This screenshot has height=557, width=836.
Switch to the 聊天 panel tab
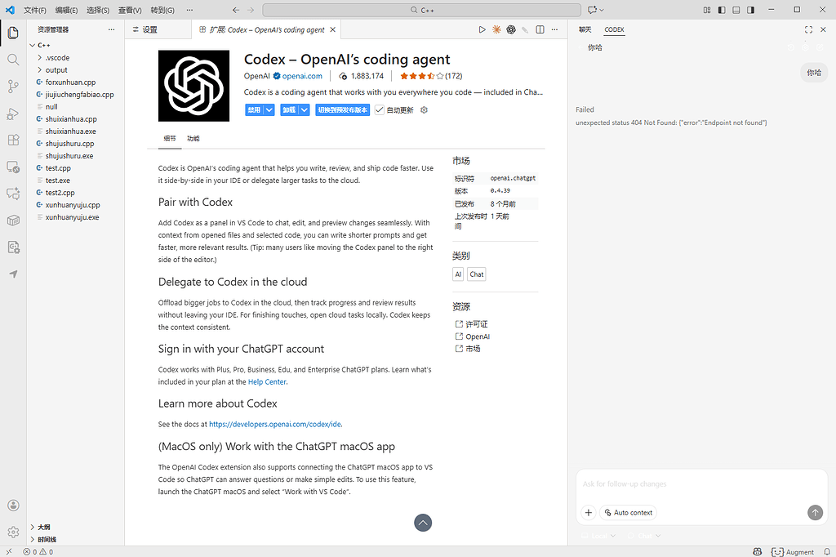585,30
